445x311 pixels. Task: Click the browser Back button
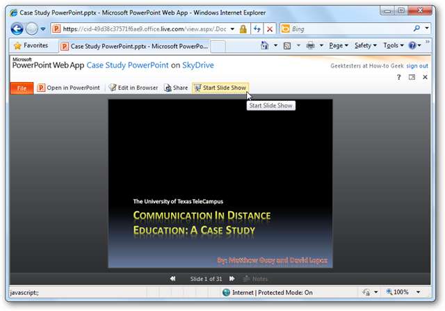pyautogui.click(x=17, y=29)
